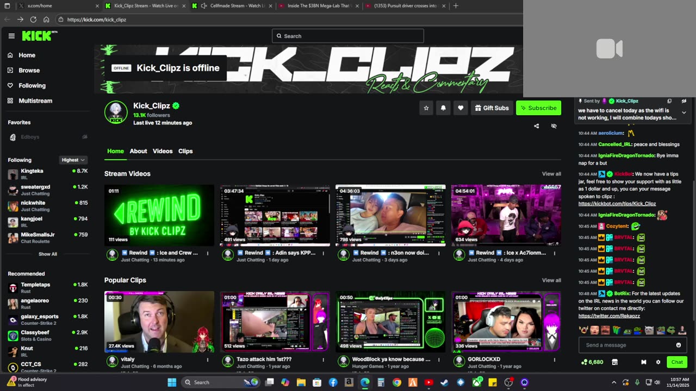The image size is (696, 391).
Task: Add Kick_Clipz to favorites with star icon
Action: coord(426,108)
